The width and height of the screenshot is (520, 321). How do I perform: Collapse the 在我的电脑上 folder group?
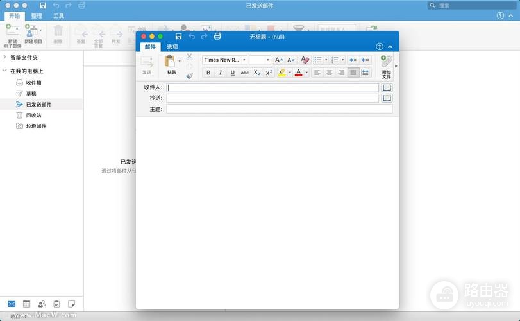point(4,71)
